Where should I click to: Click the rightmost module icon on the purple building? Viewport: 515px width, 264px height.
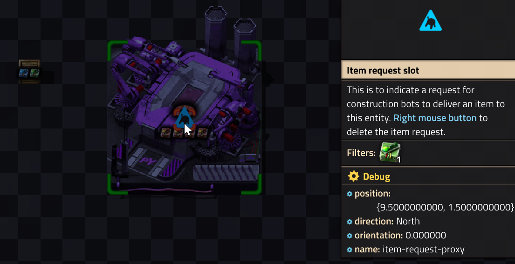203,133
